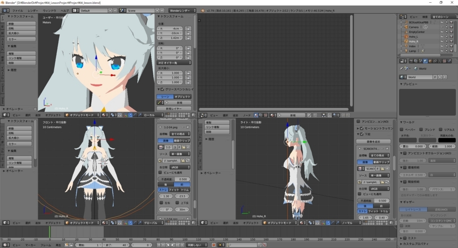Open the ファイル menu
This screenshot has height=248, width=458.
point(17,11)
